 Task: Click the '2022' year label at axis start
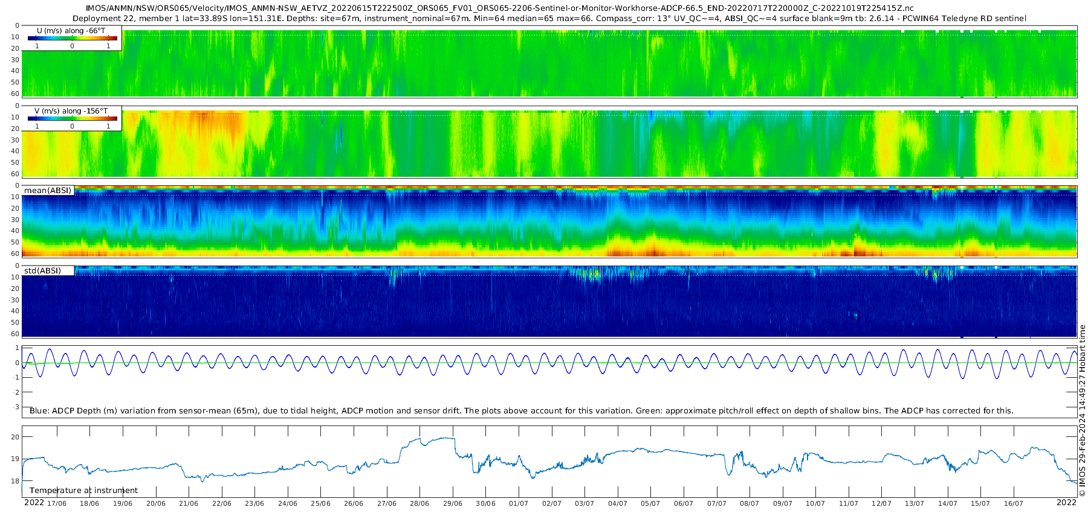34,503
